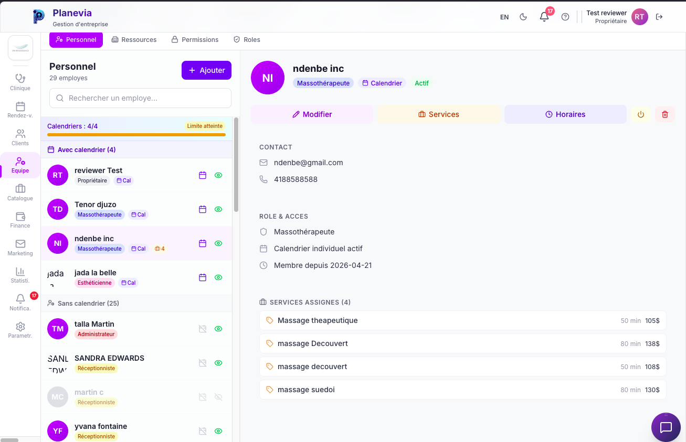Open header notification bell
Screen dimensions: 686x442
544,17
